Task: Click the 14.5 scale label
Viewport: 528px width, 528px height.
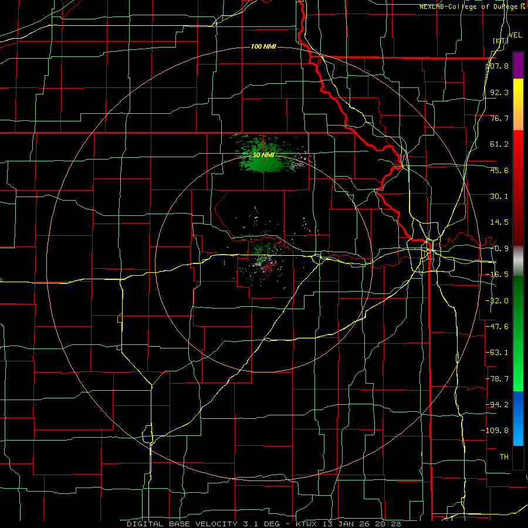Action: pos(499,222)
